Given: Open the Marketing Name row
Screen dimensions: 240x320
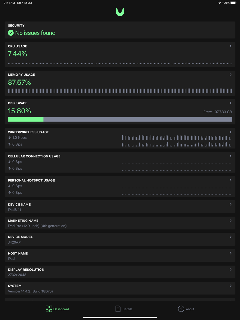Looking at the screenshot, I should click(120, 223).
